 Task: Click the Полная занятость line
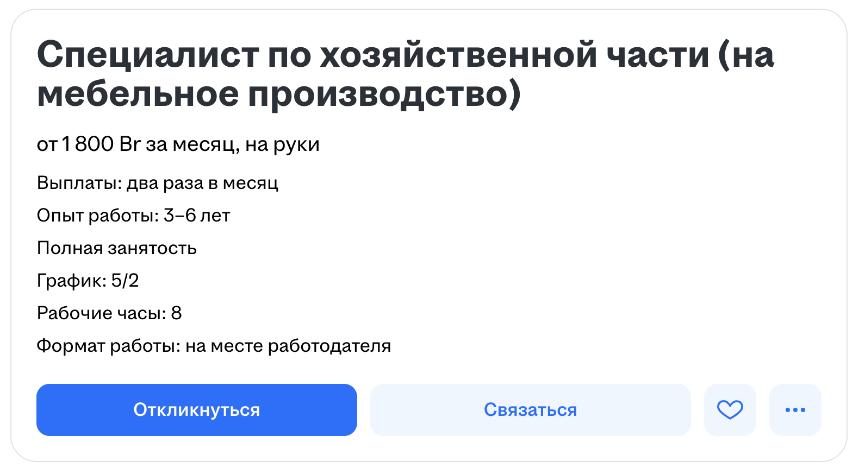[116, 249]
